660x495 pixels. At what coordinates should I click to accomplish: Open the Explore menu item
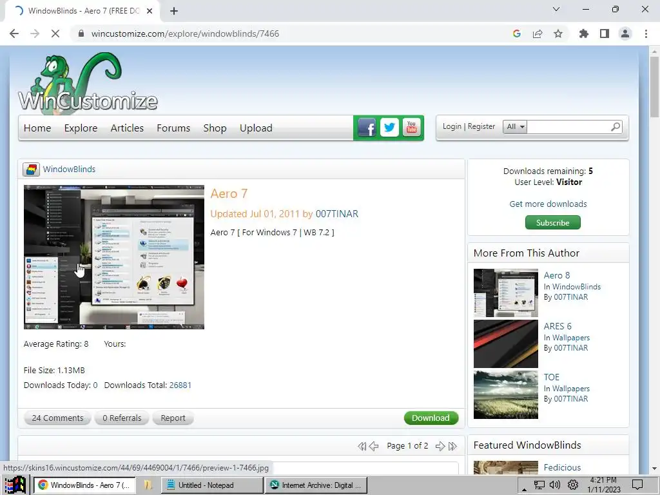(81, 128)
